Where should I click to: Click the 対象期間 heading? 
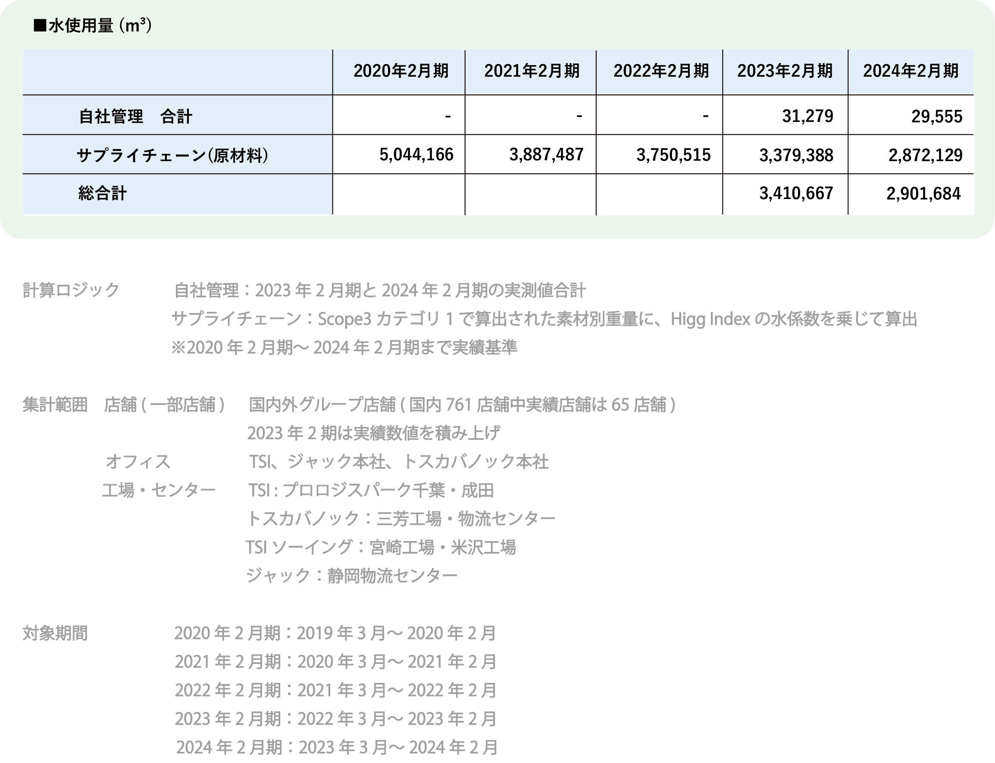(55, 632)
